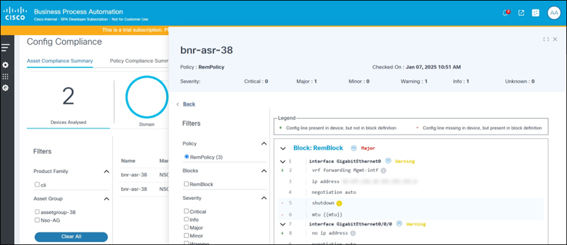Collapse the Severity filter section

(x=264, y=198)
